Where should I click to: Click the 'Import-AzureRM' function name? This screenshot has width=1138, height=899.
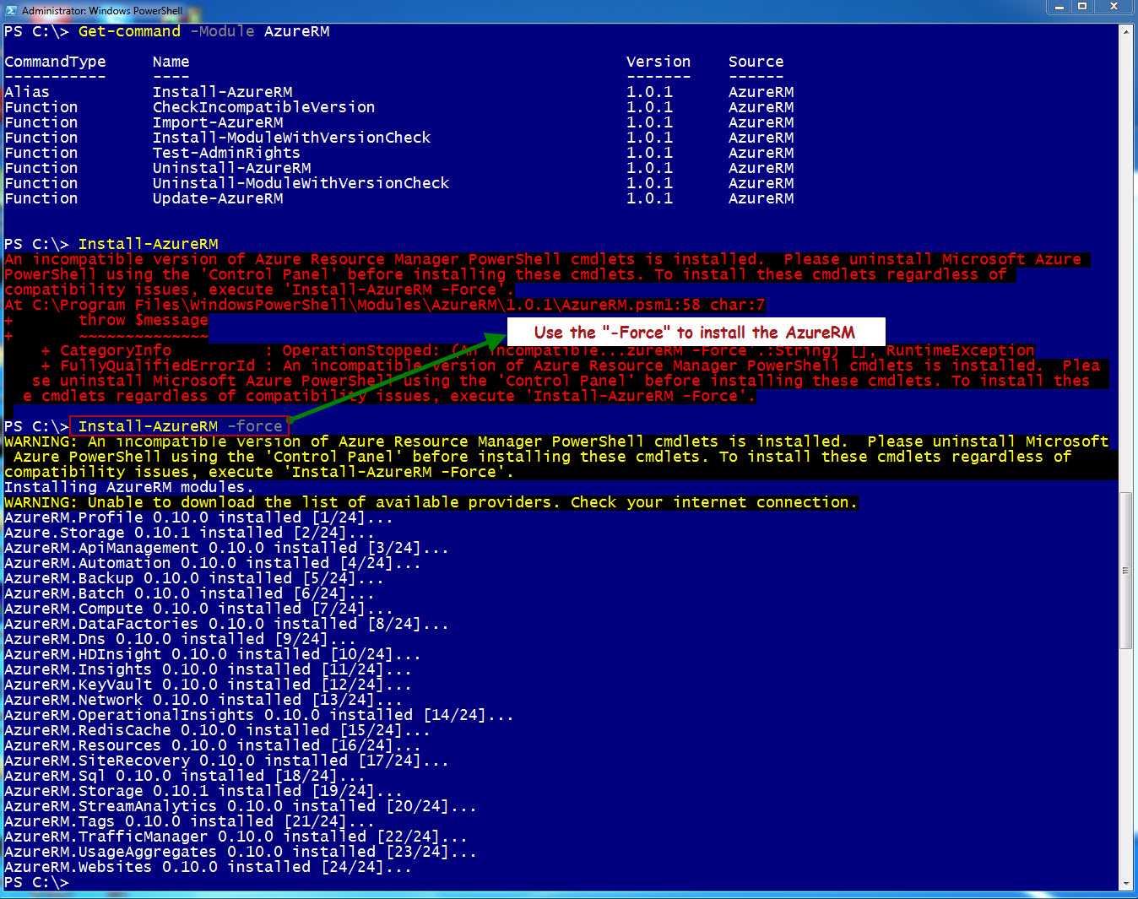[x=218, y=122]
